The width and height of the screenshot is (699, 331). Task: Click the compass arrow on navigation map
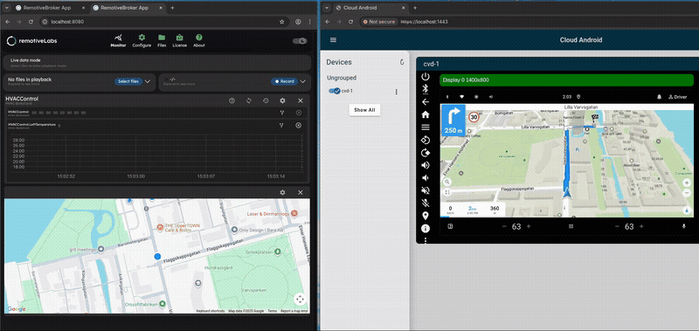coord(687,210)
